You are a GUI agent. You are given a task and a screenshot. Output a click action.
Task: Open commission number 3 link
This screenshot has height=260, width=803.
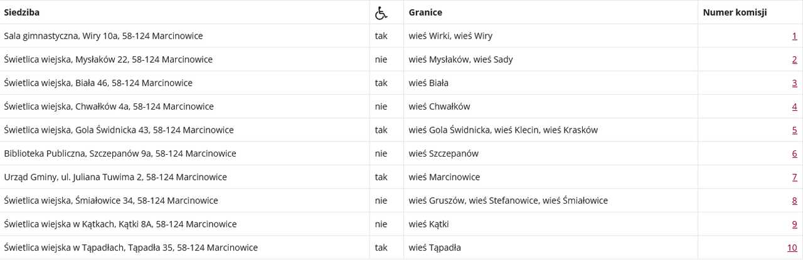coord(794,83)
